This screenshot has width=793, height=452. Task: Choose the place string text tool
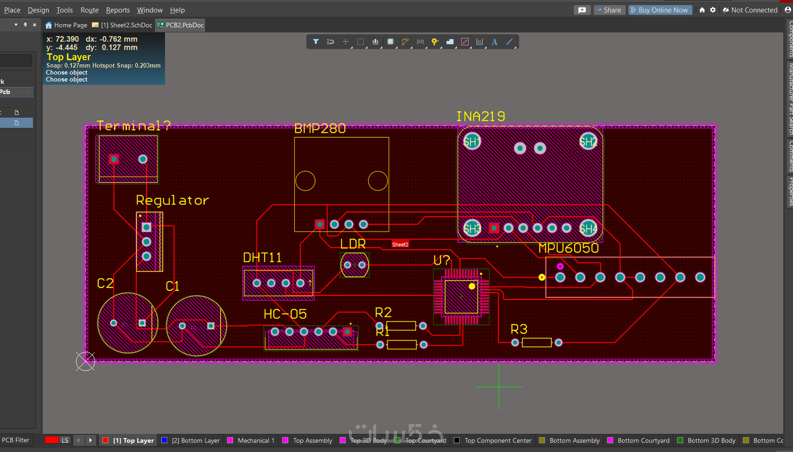click(x=494, y=42)
